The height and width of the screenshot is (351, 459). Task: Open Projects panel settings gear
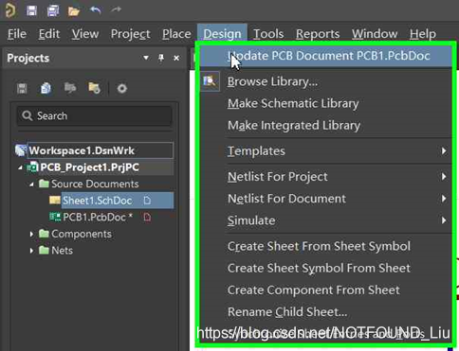click(x=122, y=88)
